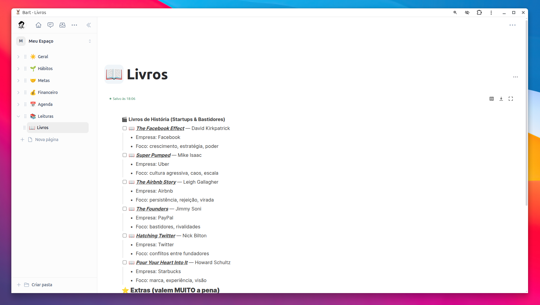The width and height of the screenshot is (540, 305).
Task: Expand the Hábitos folder chevron
Action: click(18, 69)
